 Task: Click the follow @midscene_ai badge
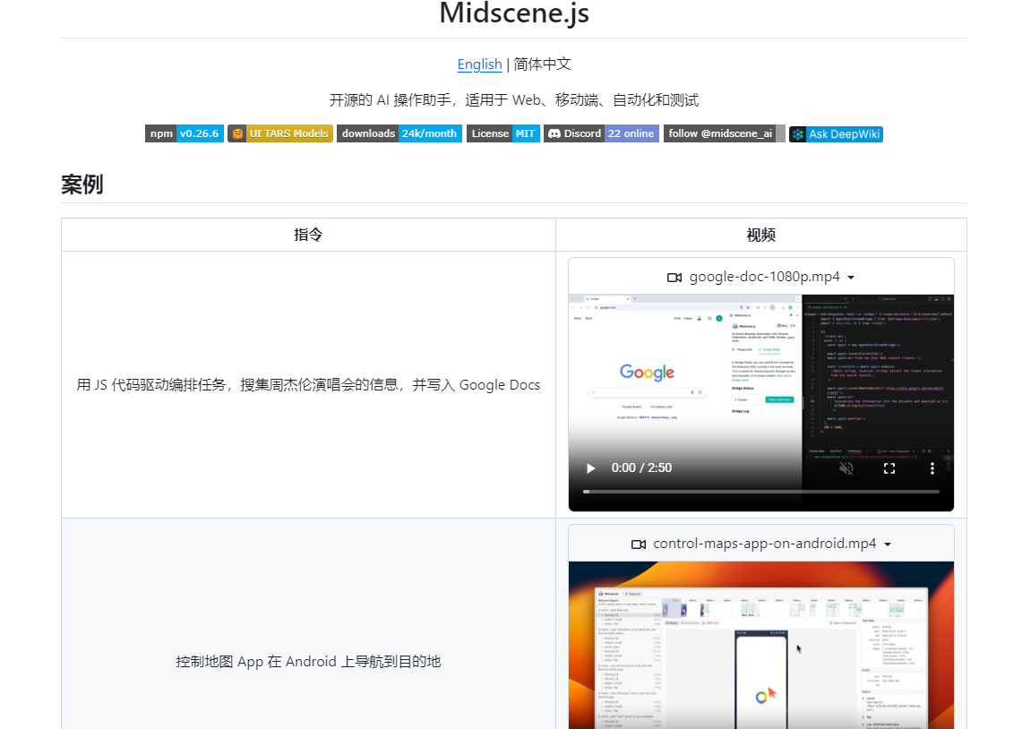coord(719,133)
